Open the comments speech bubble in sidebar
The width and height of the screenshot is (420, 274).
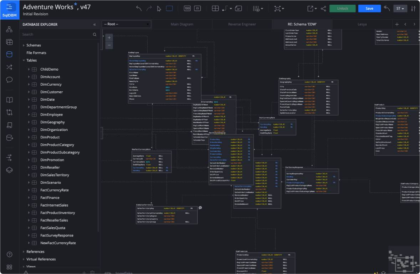point(10,80)
